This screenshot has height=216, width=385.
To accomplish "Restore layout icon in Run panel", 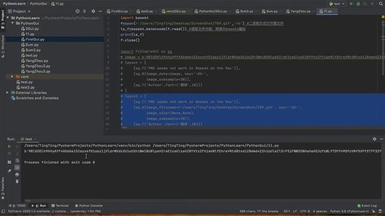I will 10,162.
